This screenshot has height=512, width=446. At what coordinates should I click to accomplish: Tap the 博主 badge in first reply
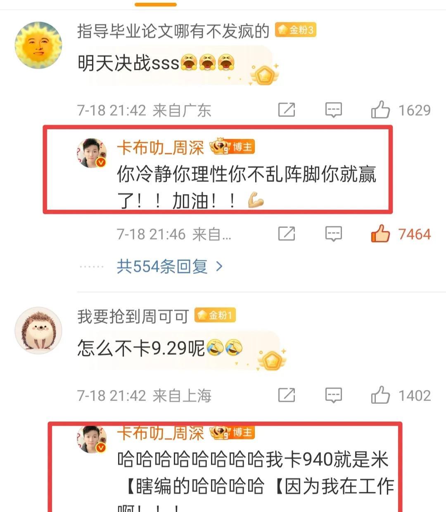[x=232, y=147]
